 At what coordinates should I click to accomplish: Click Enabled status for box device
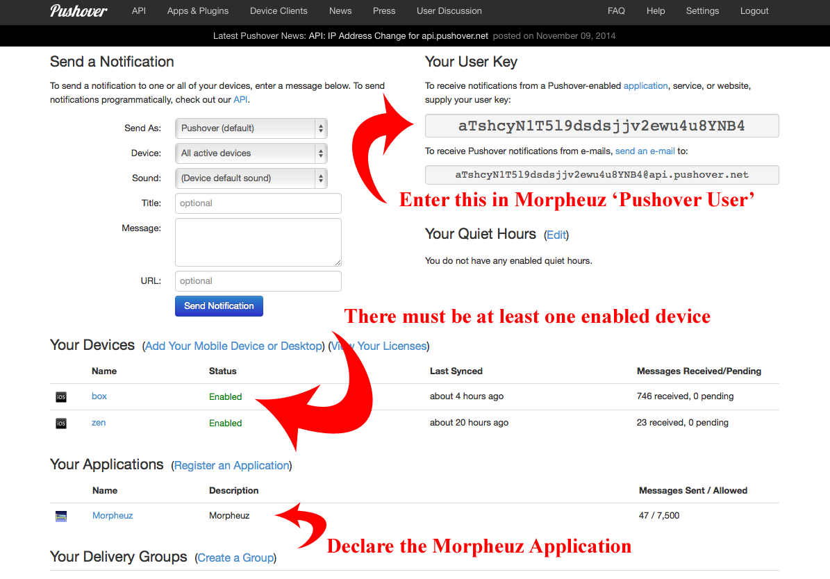(226, 397)
